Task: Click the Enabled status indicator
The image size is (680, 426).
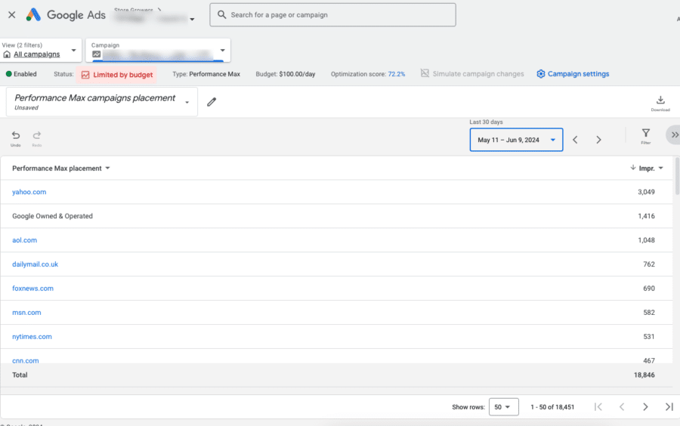Action: (x=21, y=74)
